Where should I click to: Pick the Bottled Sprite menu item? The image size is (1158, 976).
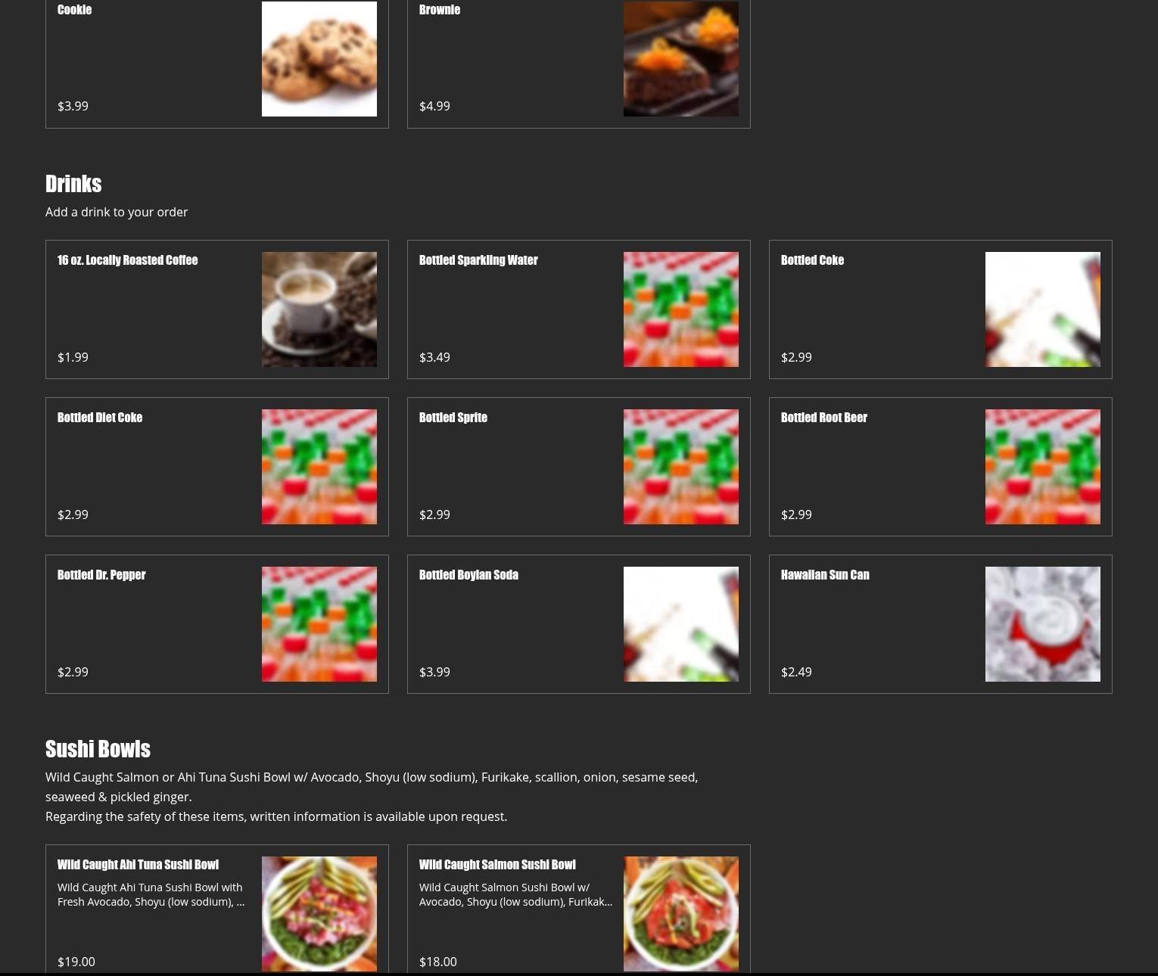click(579, 467)
